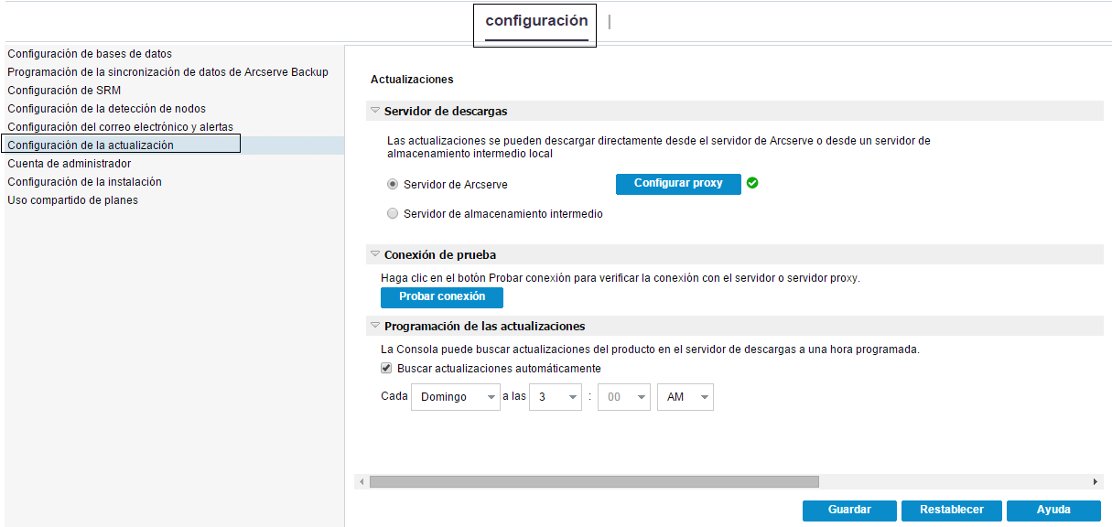Click the horizontal scrollbar right arrow
Image resolution: width=1112 pixels, height=527 pixels.
pyautogui.click(x=1096, y=481)
